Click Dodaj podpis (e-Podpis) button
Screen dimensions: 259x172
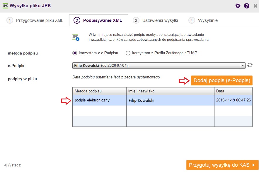click(222, 80)
